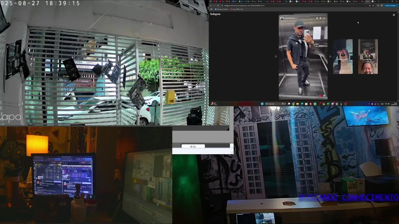Show hidden system tray icons
The image size is (399, 224).
click(x=369, y=104)
